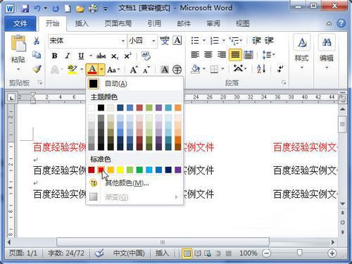This screenshot has width=352, height=264.
Task: Apply subscript formatting
Action: tap(115, 56)
